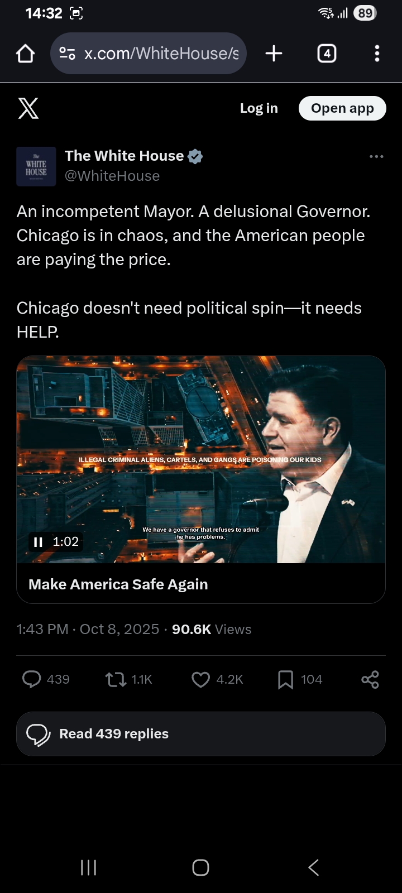Bookmark this post

285,679
